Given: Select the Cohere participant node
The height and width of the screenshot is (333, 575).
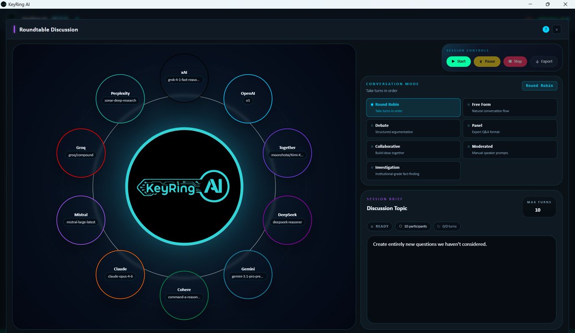Looking at the screenshot, I should tap(184, 295).
